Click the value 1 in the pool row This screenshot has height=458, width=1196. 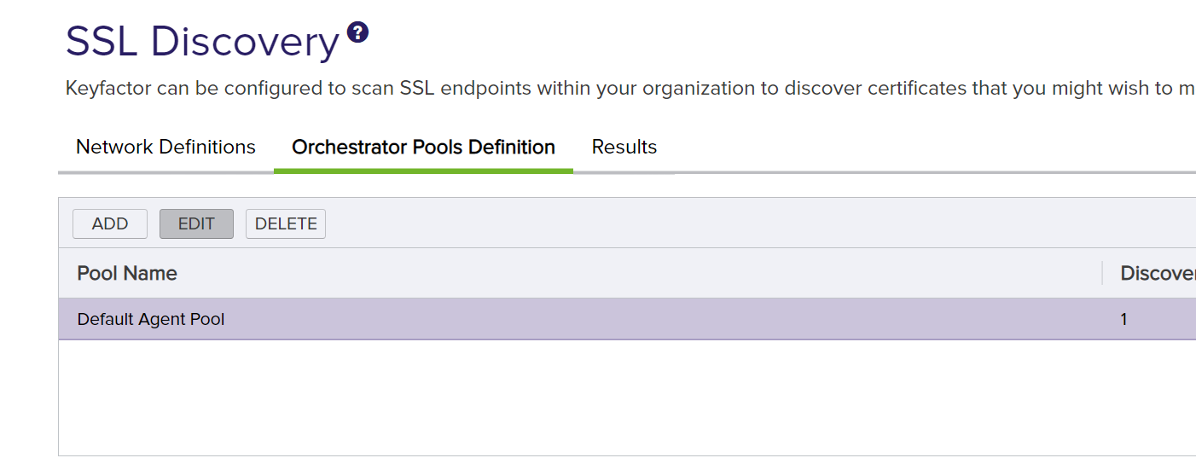(1124, 320)
